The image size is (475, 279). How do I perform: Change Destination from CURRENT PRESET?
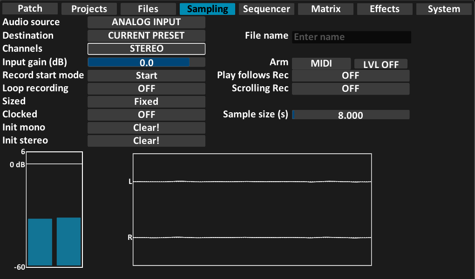(x=146, y=35)
